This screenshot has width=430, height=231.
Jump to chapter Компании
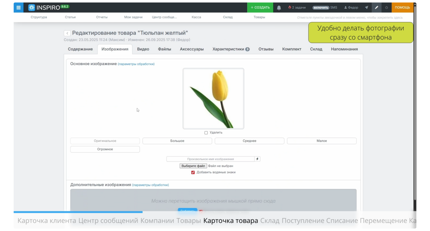157,221
